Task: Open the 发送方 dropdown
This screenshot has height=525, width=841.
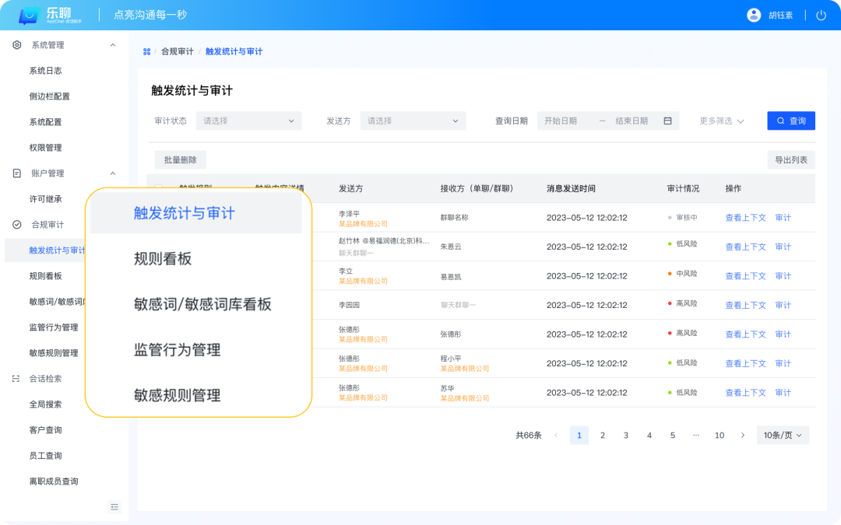Action: pyautogui.click(x=413, y=121)
